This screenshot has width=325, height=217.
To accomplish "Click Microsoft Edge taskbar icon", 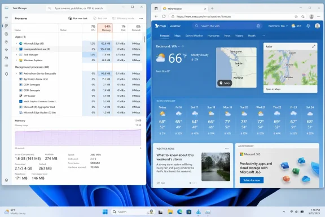I will coord(179,211).
